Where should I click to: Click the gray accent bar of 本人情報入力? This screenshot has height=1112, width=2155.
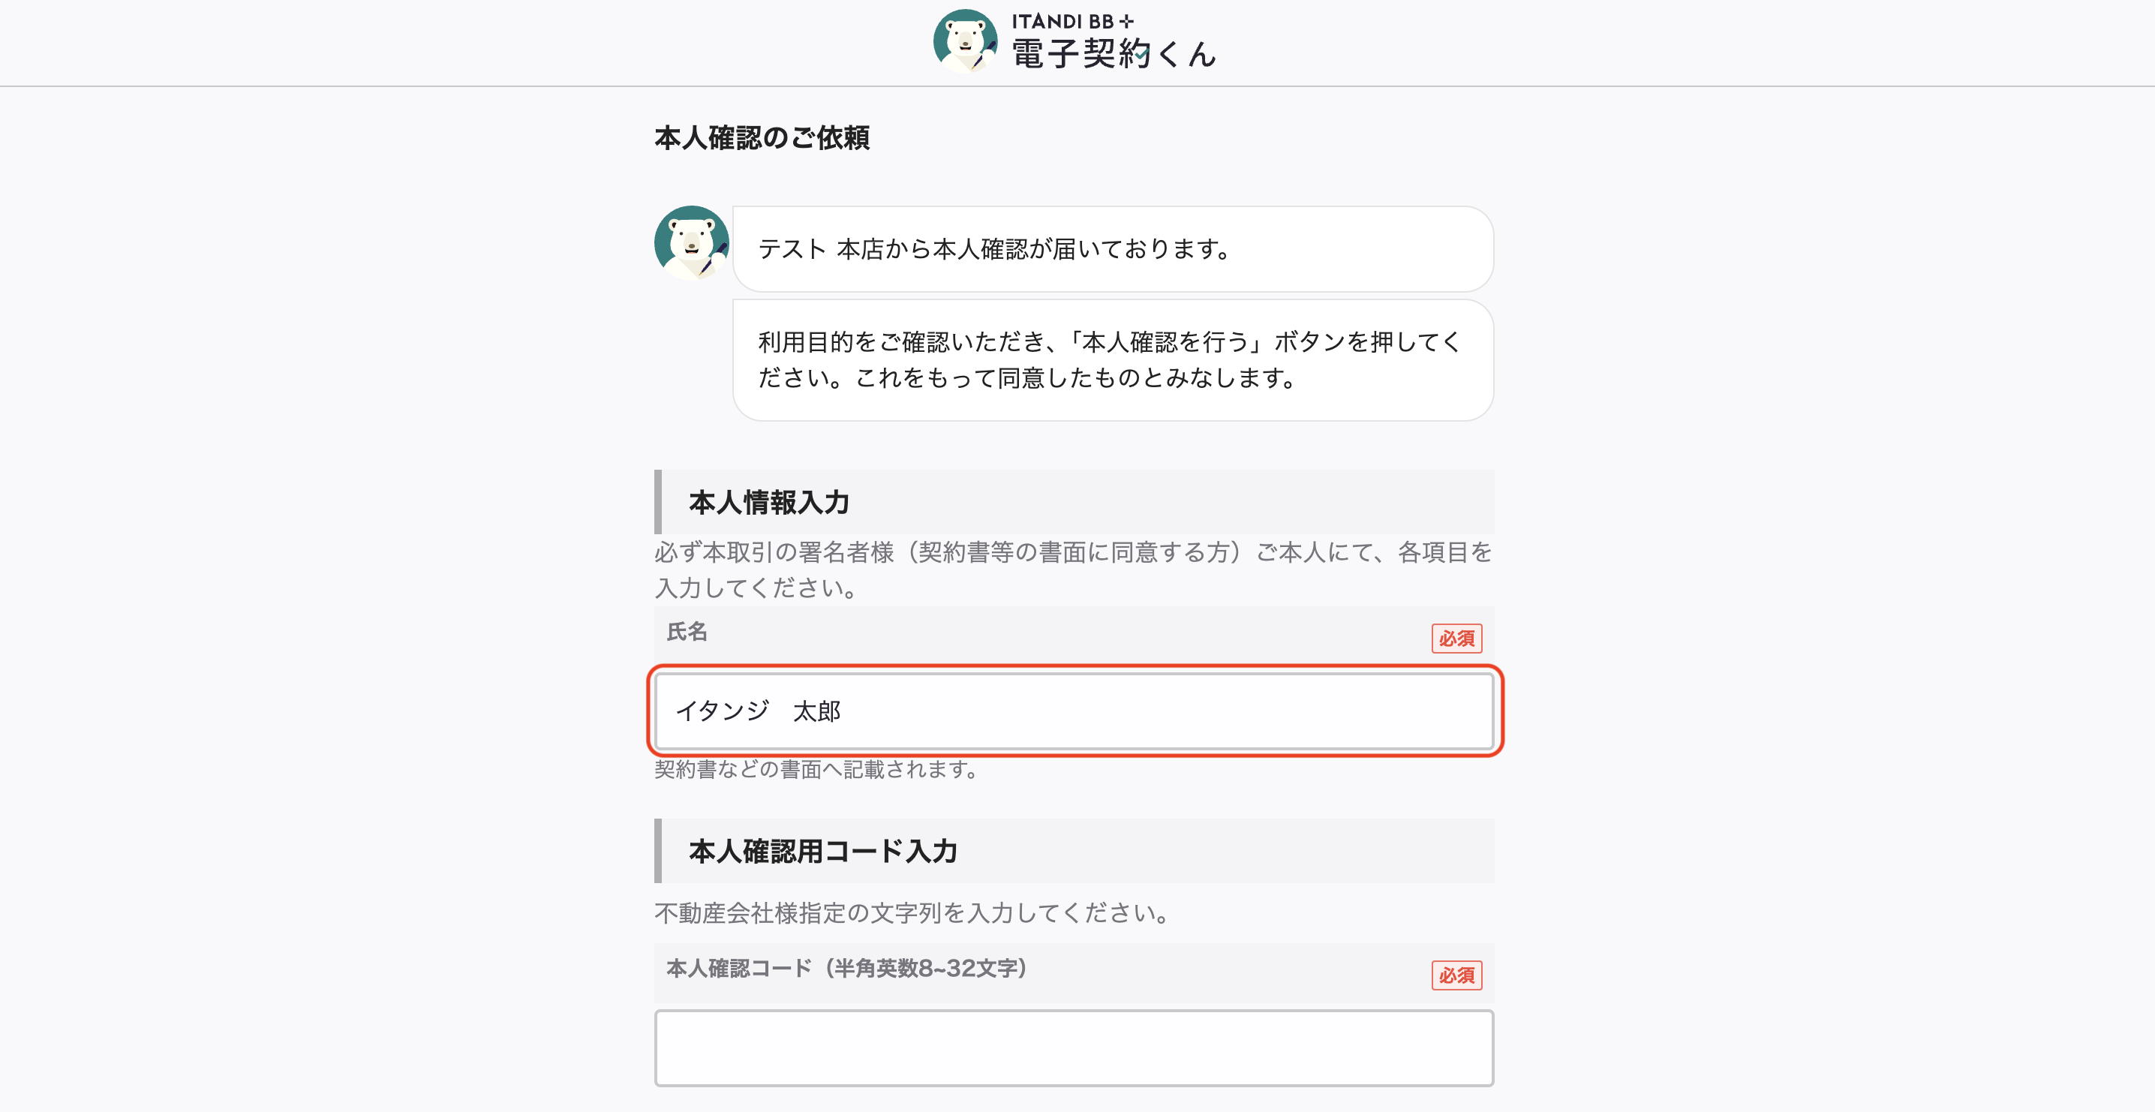click(657, 502)
